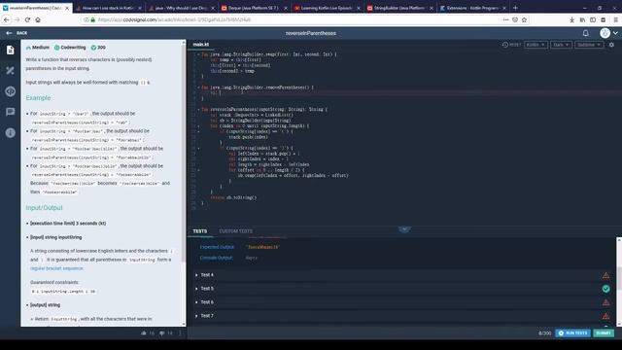Switch to the CUSTOM TESTS tab
The image size is (622, 350).
(x=235, y=231)
